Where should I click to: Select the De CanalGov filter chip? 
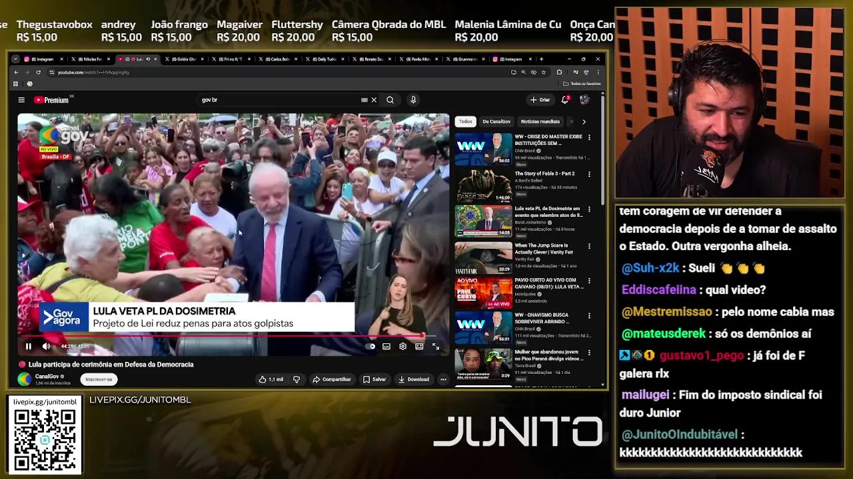pyautogui.click(x=496, y=122)
